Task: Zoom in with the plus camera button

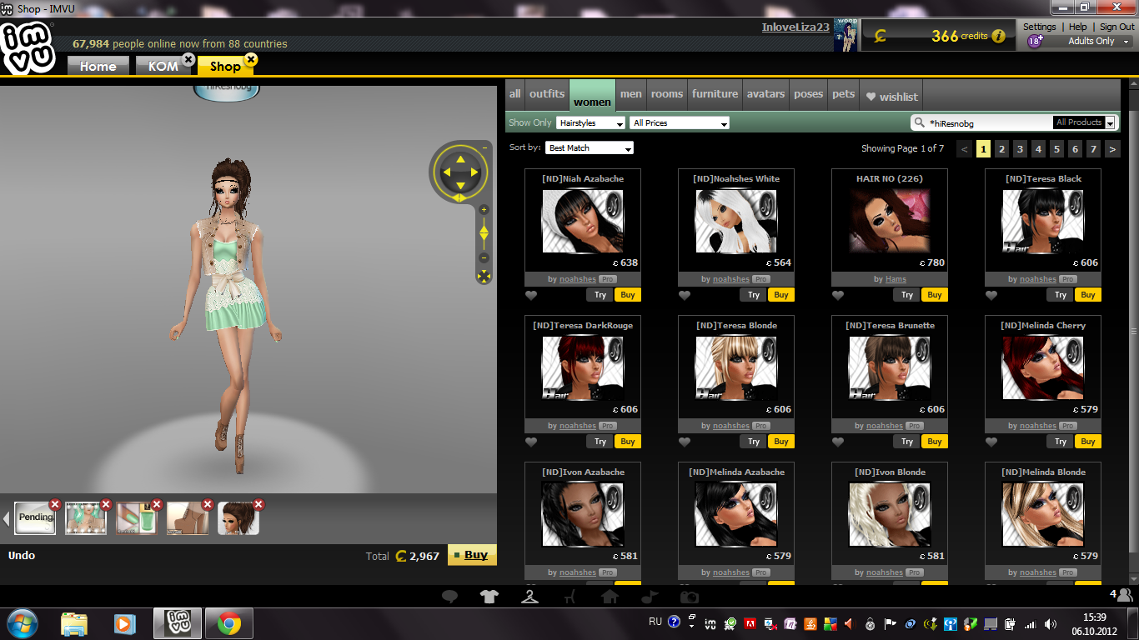Action: [484, 210]
